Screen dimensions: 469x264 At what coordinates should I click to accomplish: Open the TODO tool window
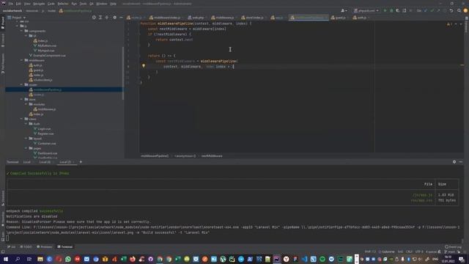coord(26,247)
